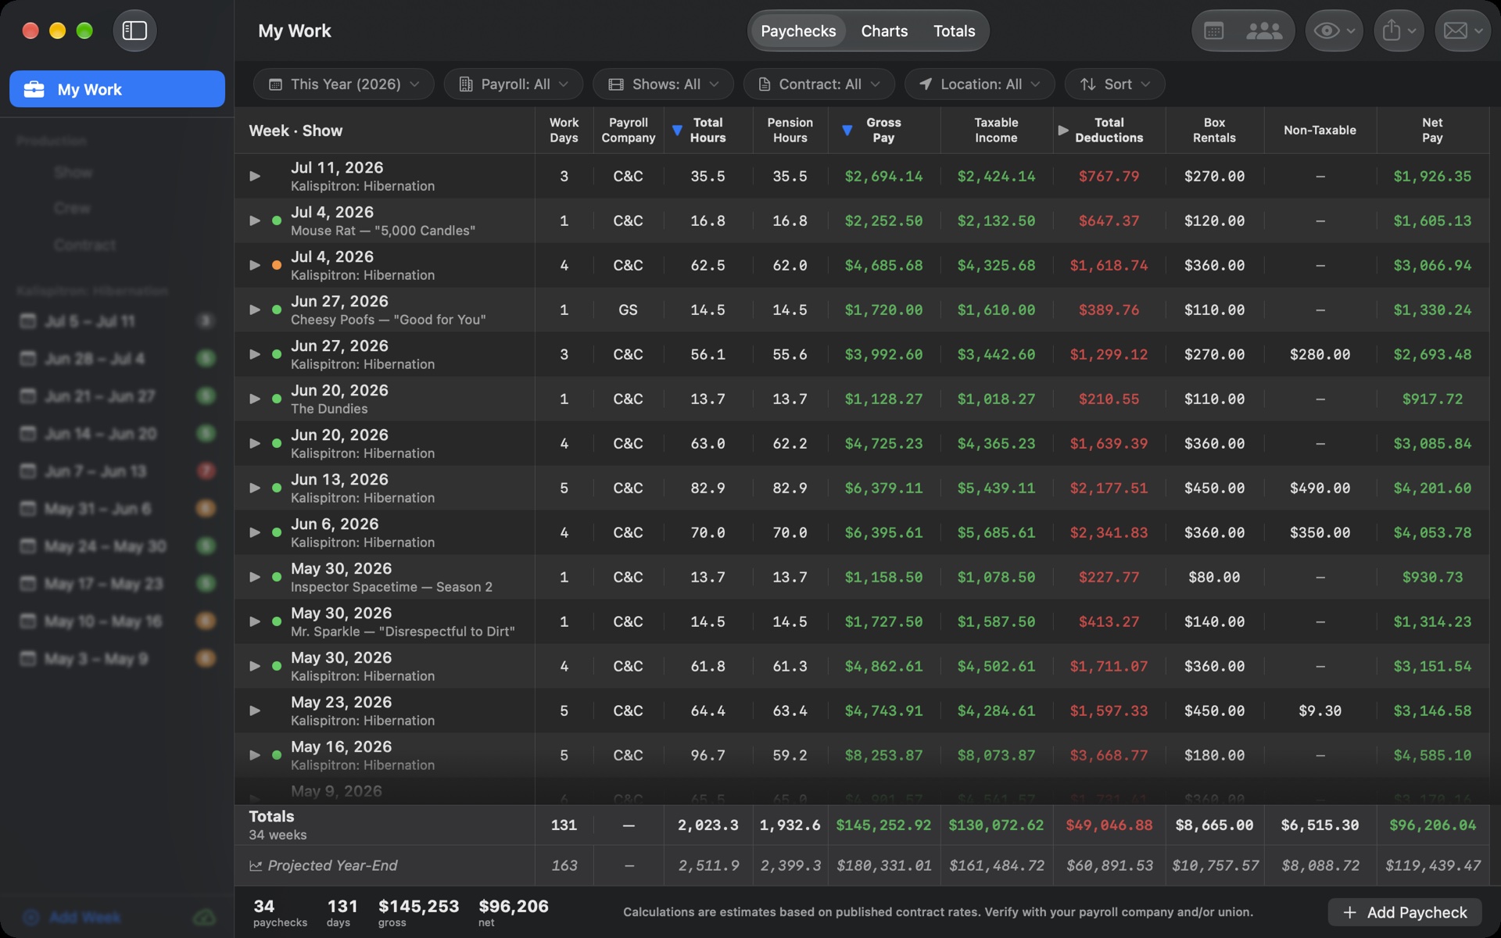Viewport: 1501px width, 938px height.
Task: Expand The Dundies paycheck row
Action: point(255,399)
